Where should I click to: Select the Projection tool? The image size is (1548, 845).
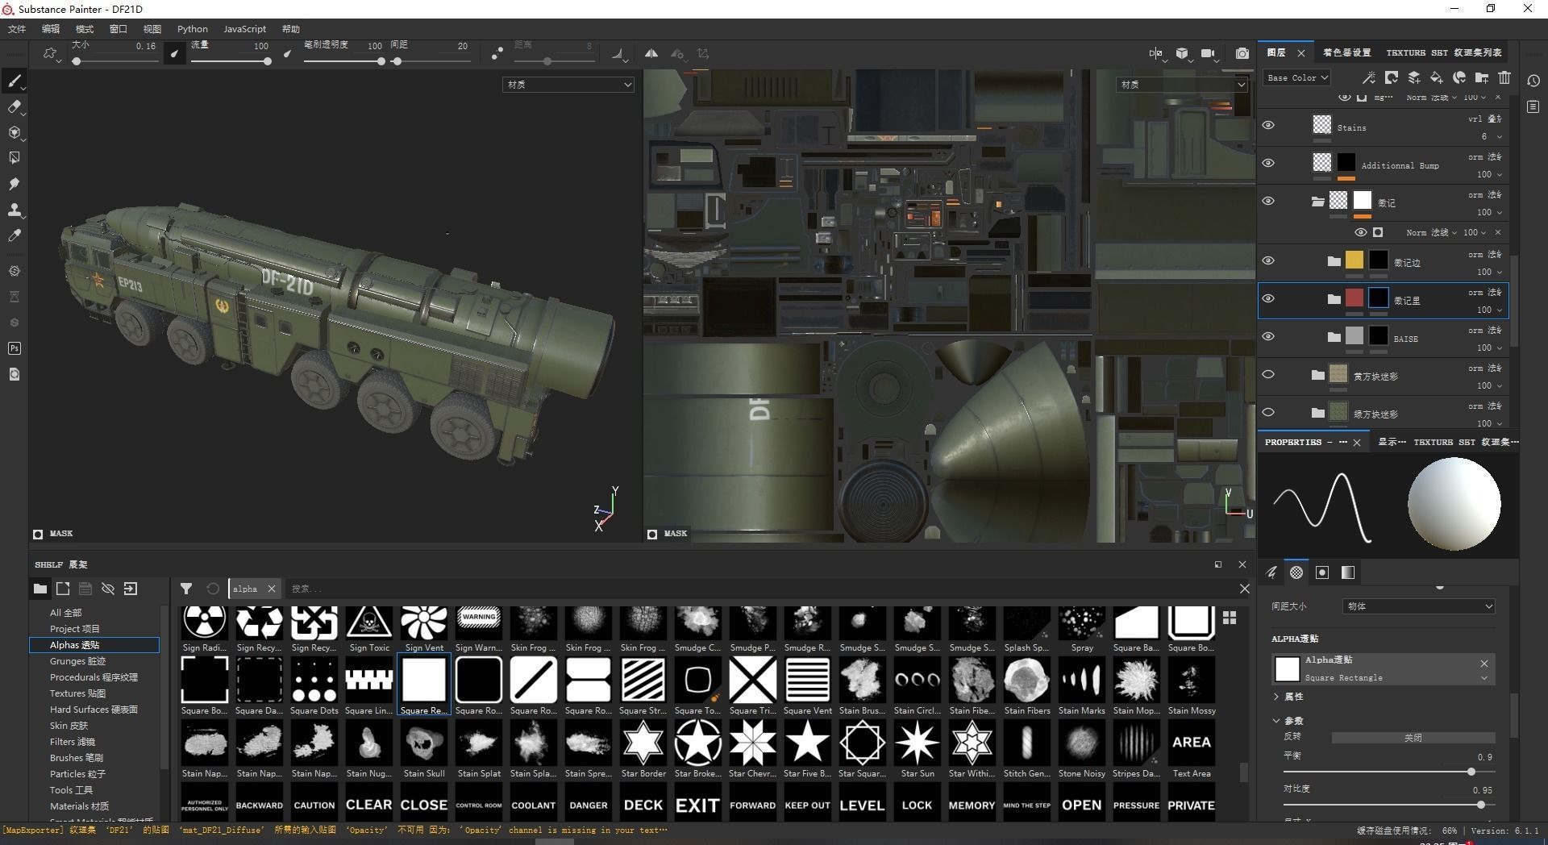point(14,132)
